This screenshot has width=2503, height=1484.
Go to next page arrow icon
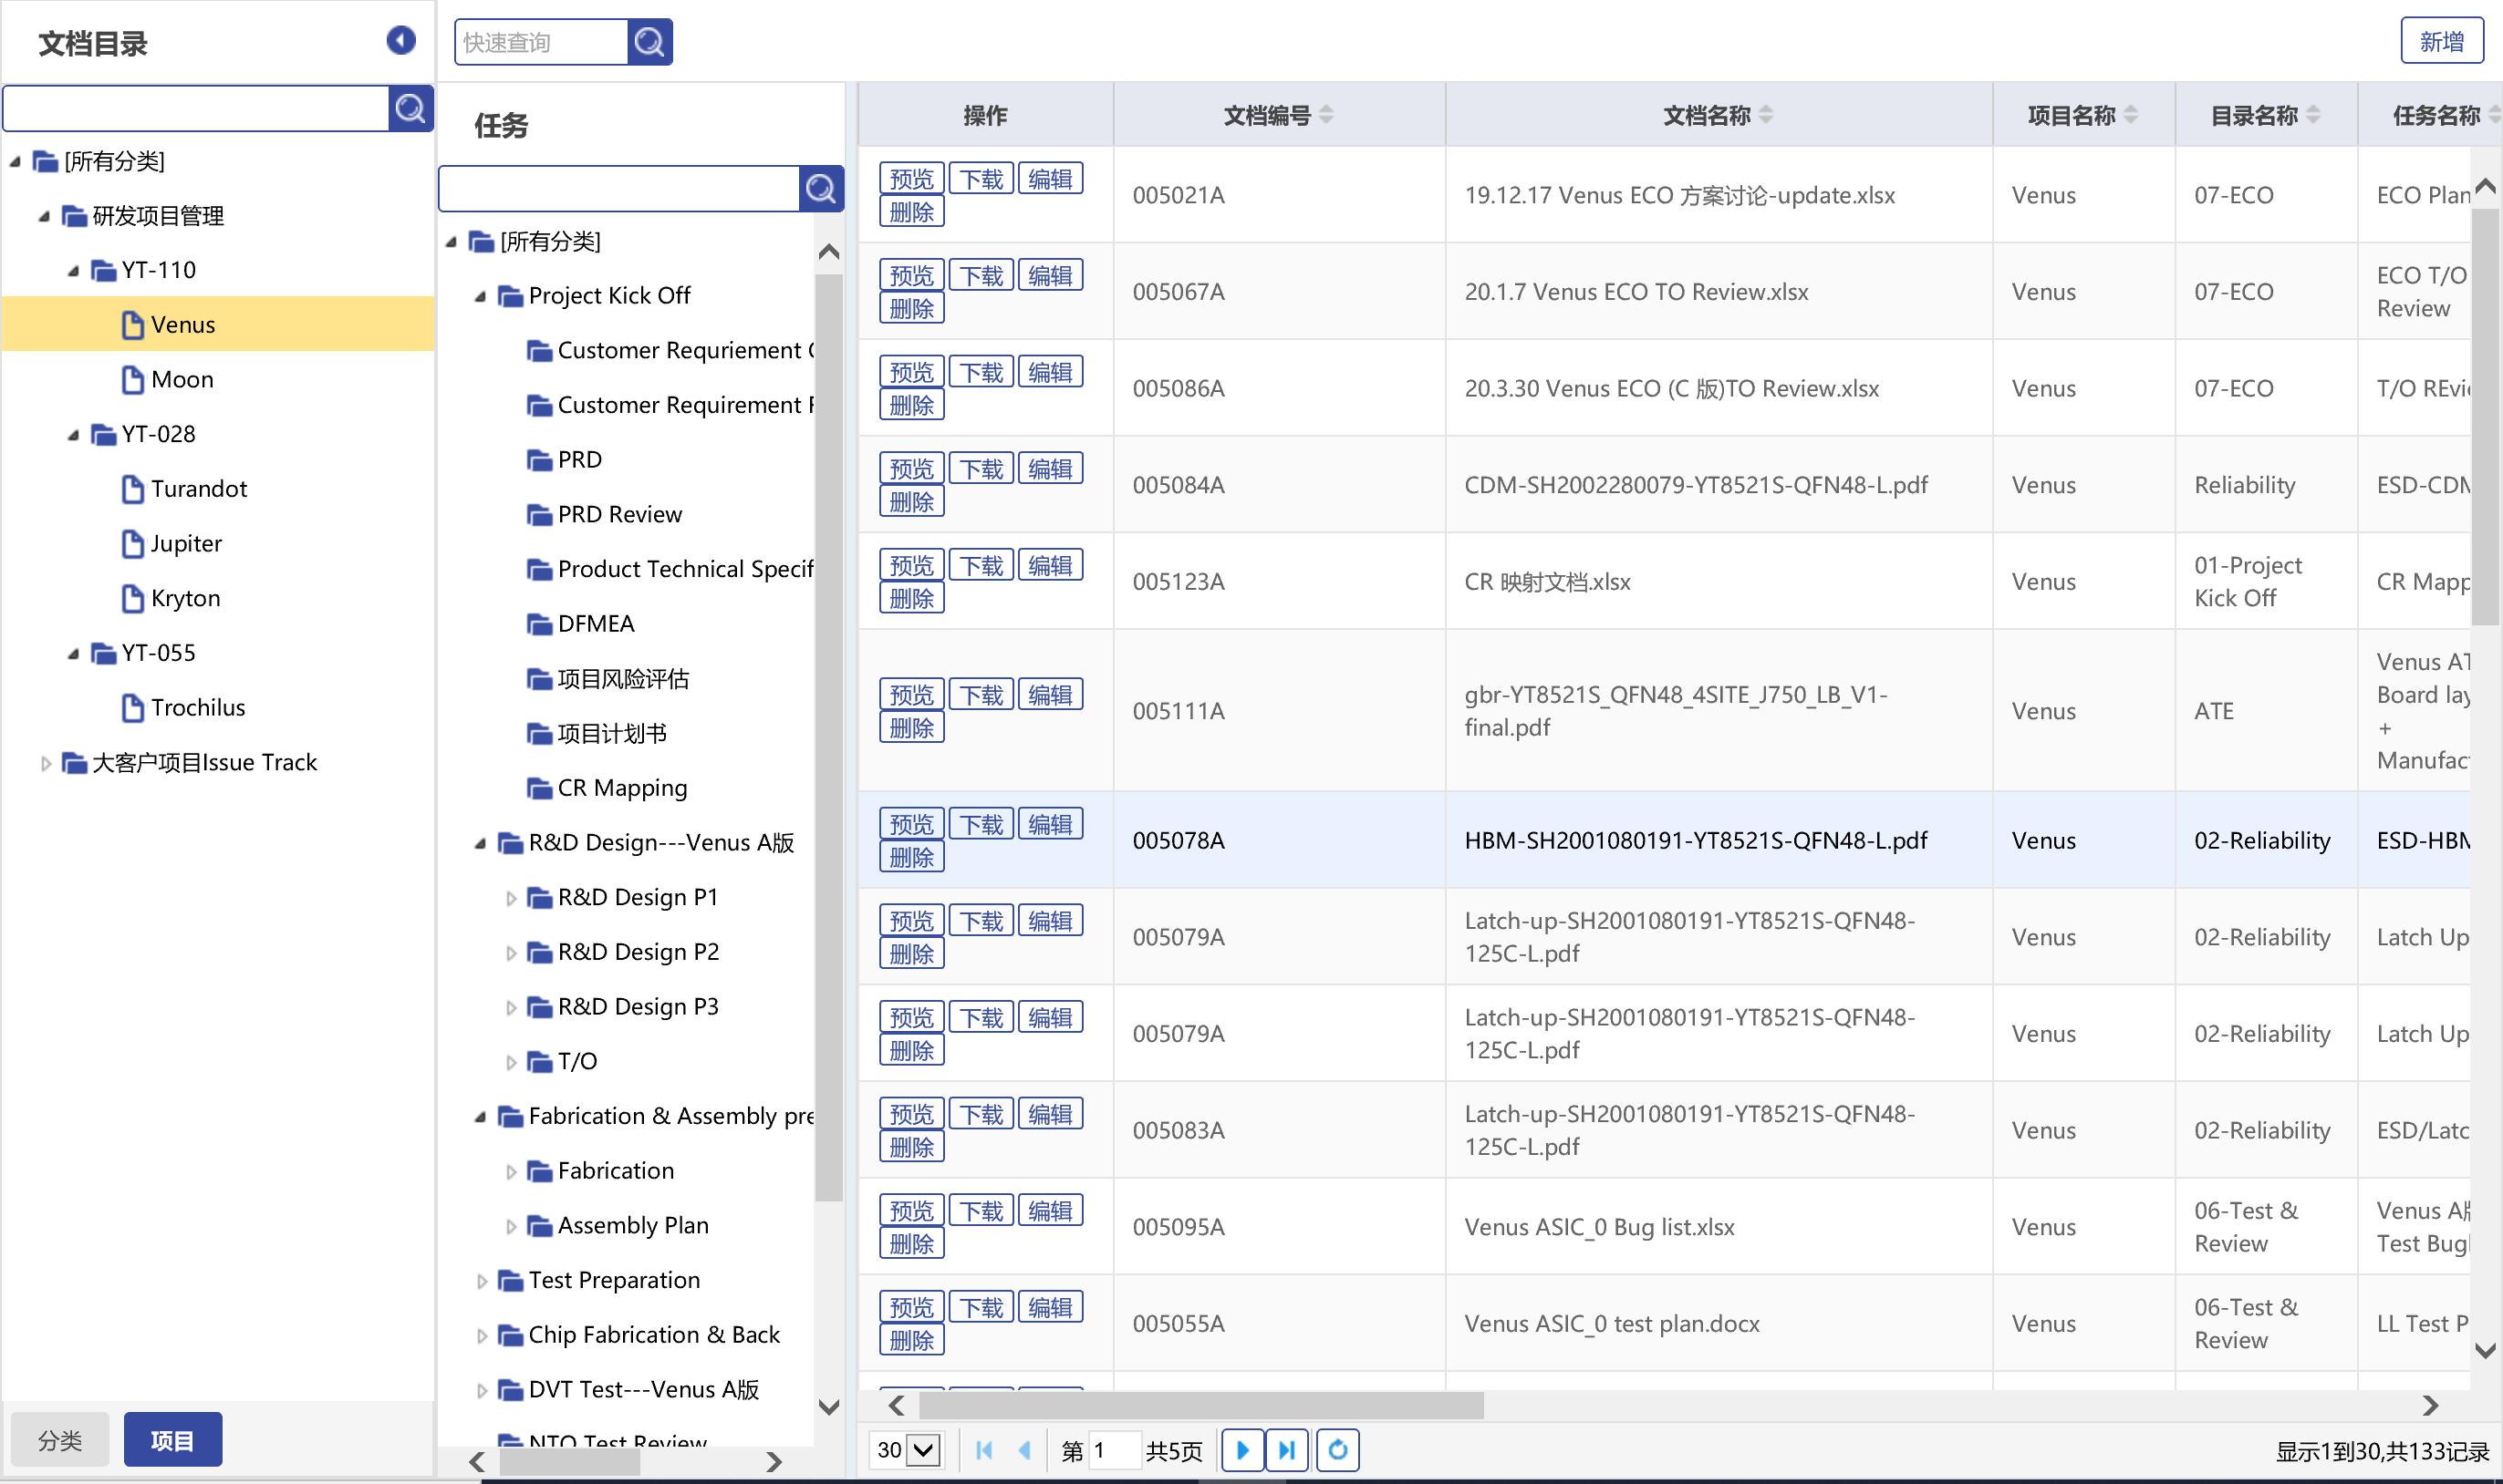pos(1242,1449)
